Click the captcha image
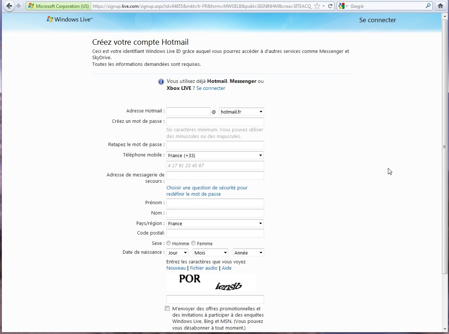Image resolution: width=449 pixels, height=334 pixels. tap(211, 283)
